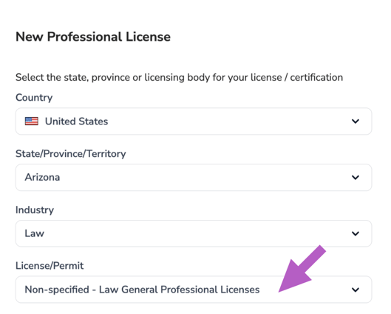
Task: Select the 'United States' text value
Action: point(76,121)
